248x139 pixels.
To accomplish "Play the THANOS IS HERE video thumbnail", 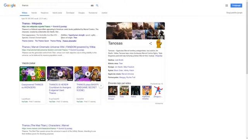I will tap(60, 74).
